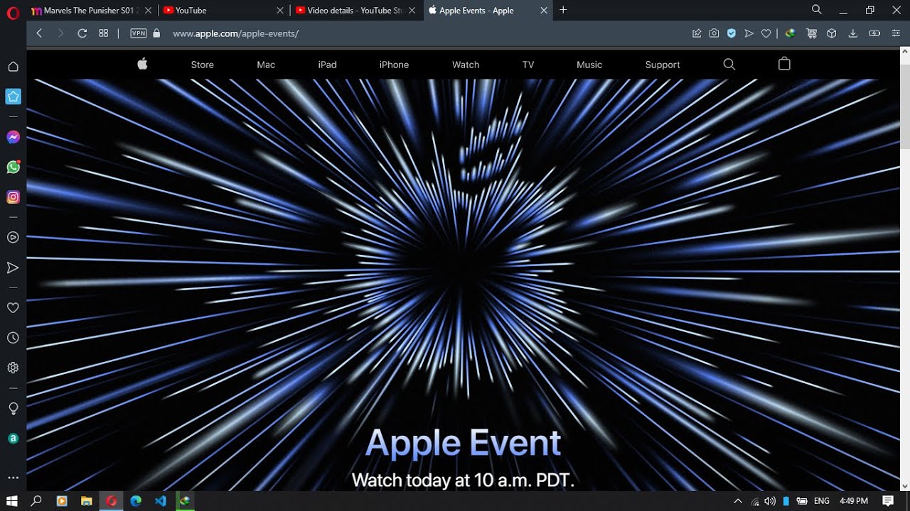Click the 4:49 PM taskbar clock

coord(854,501)
